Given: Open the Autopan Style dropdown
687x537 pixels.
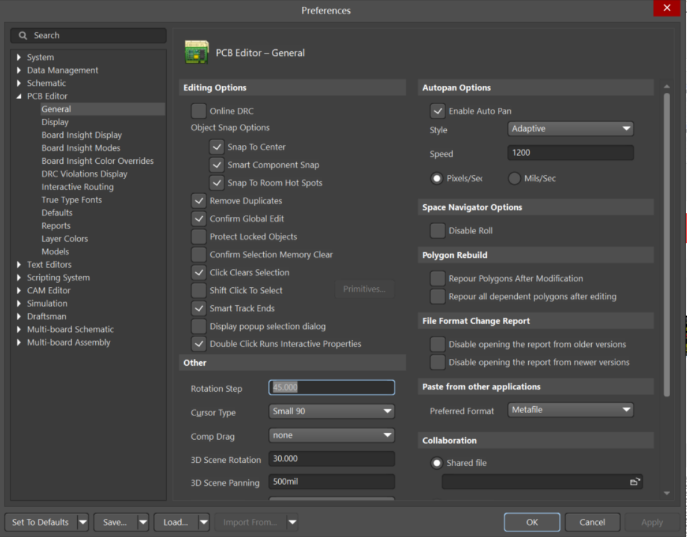Looking at the screenshot, I should [x=570, y=129].
